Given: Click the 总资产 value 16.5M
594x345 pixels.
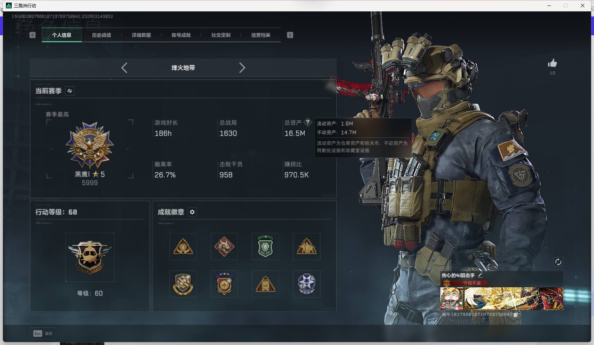Looking at the screenshot, I should pyautogui.click(x=295, y=133).
